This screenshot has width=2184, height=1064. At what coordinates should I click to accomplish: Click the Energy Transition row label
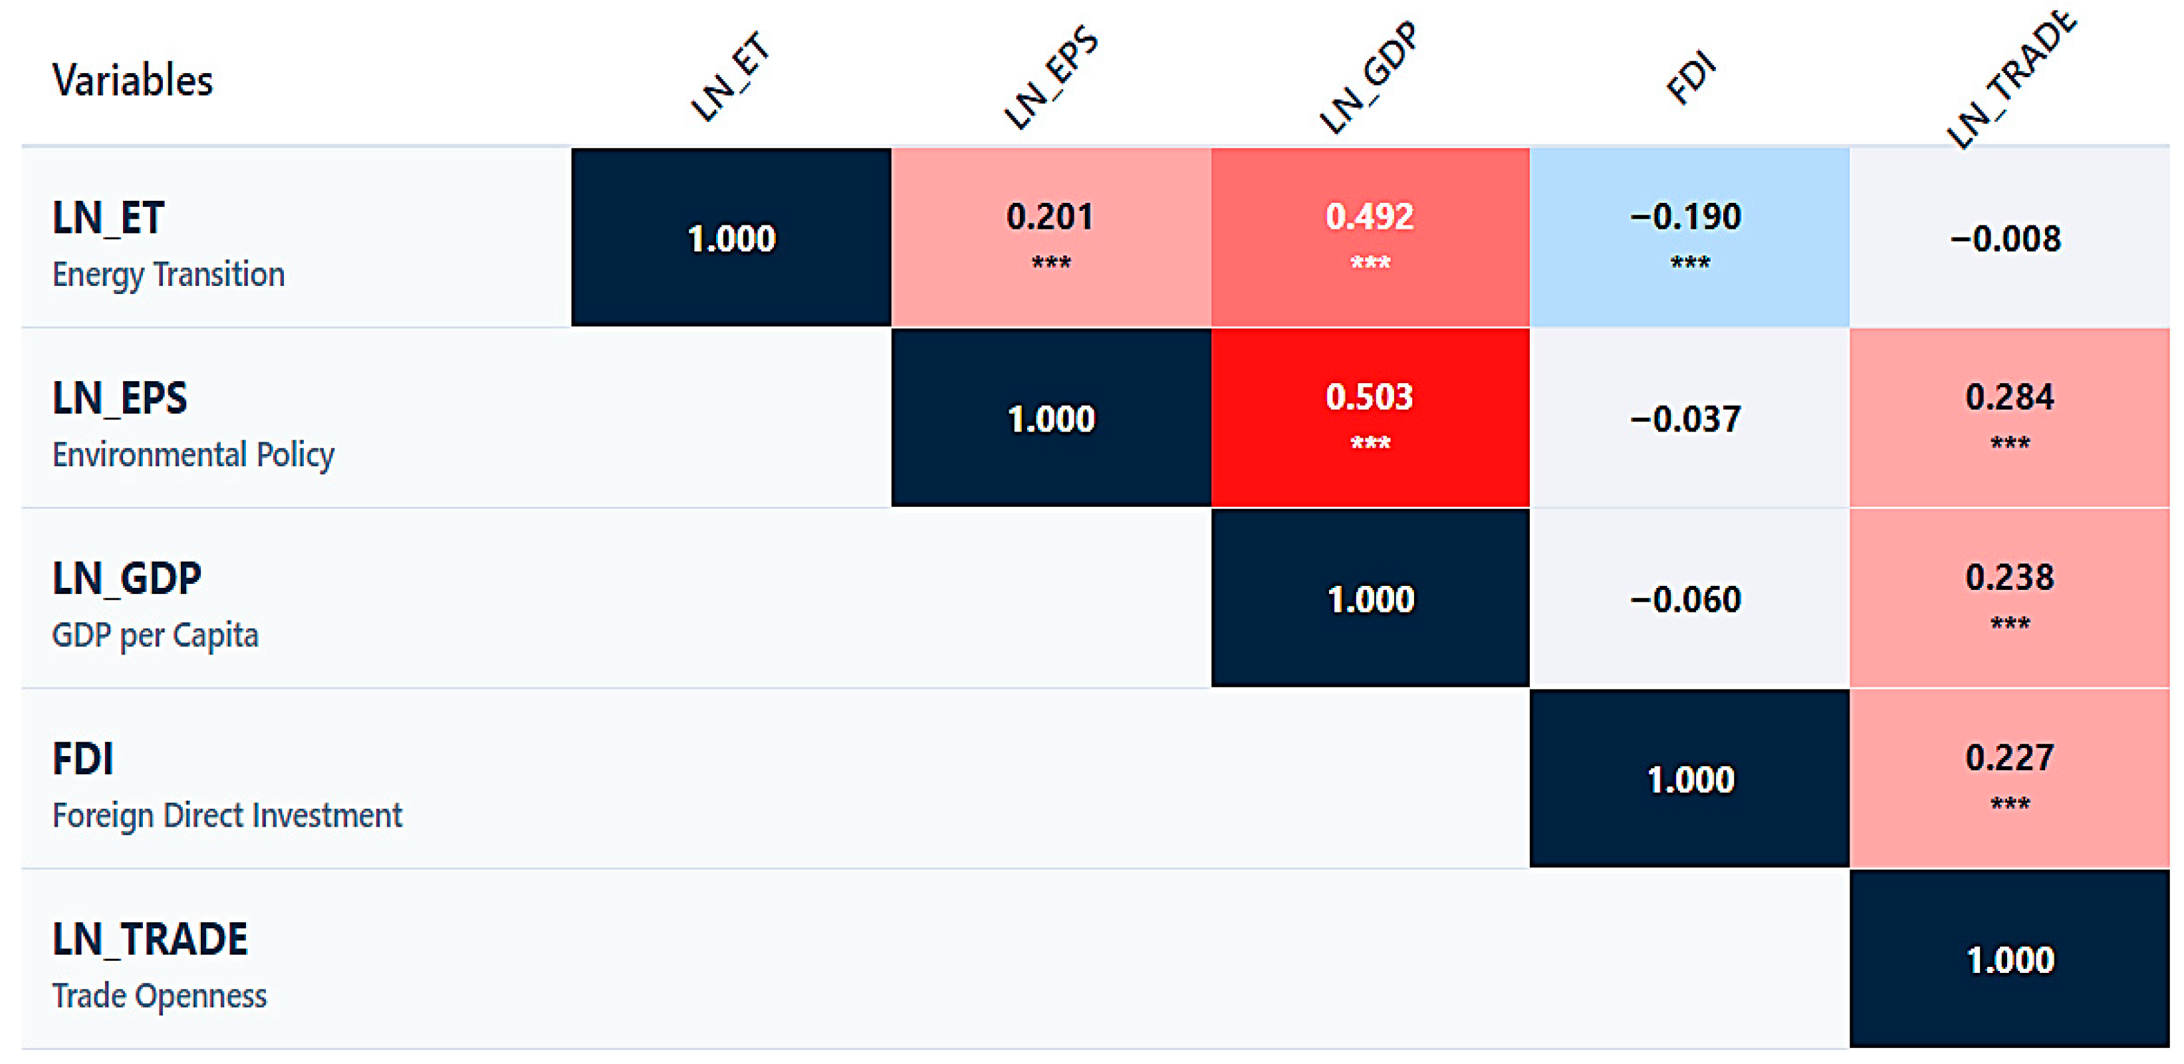point(168,275)
